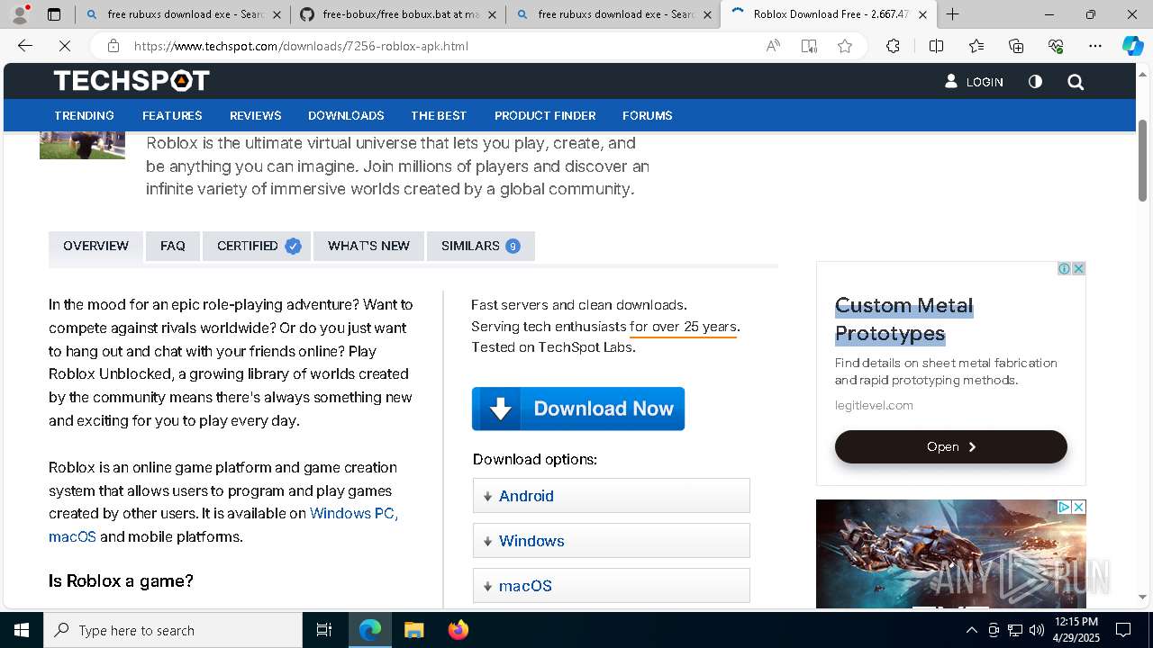Click the blue Download Now button
The image size is (1153, 648).
pyautogui.click(x=578, y=409)
